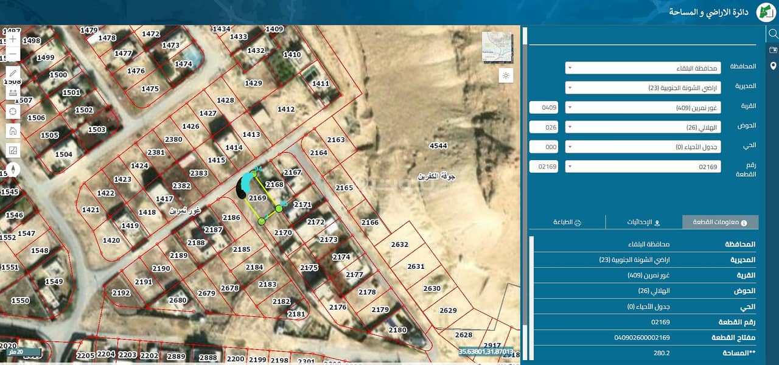Click the الطباعة print button
Screen dimensions: 779x365
(x=567, y=223)
